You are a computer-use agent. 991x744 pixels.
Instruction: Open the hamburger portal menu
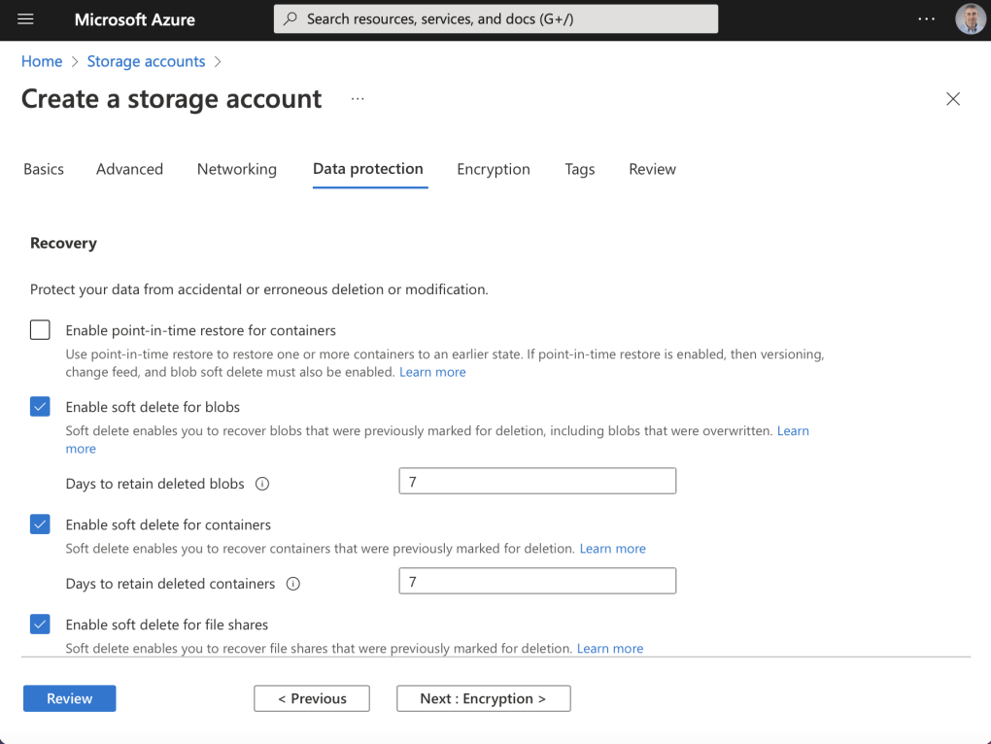coord(26,19)
